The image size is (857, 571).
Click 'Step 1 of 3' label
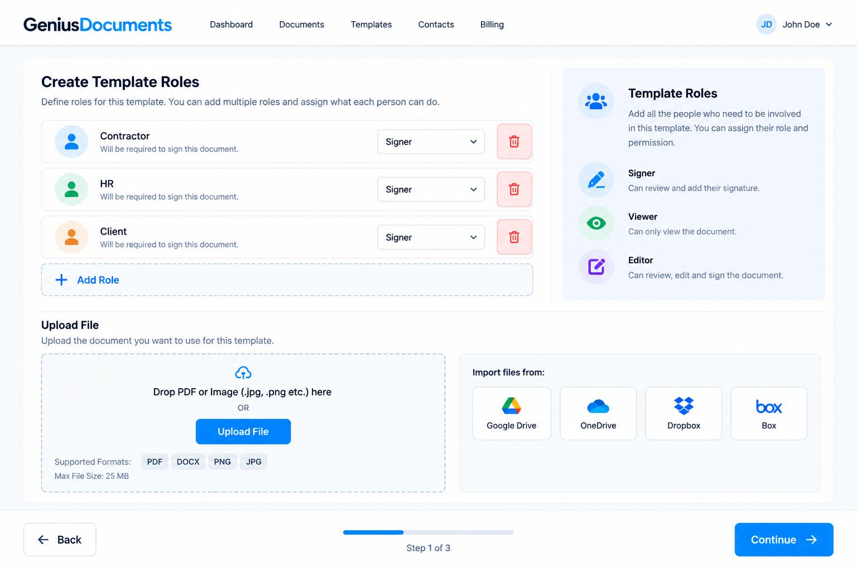(428, 548)
